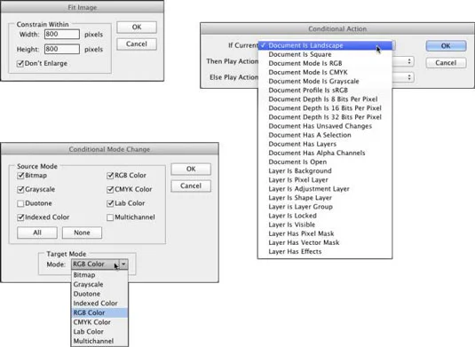
Task: Uncheck Indexed Color source mode
Action: click(20, 217)
